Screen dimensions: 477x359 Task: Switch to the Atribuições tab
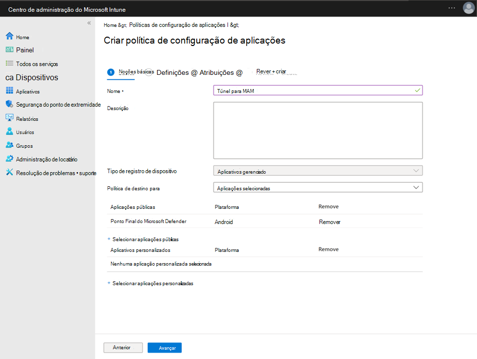(217, 72)
